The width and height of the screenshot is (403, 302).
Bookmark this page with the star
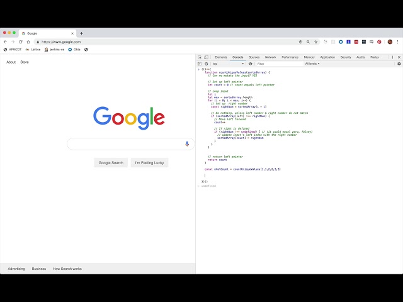click(316, 42)
